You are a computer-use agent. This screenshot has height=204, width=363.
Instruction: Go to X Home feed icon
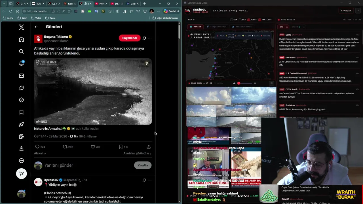pyautogui.click(x=21, y=39)
